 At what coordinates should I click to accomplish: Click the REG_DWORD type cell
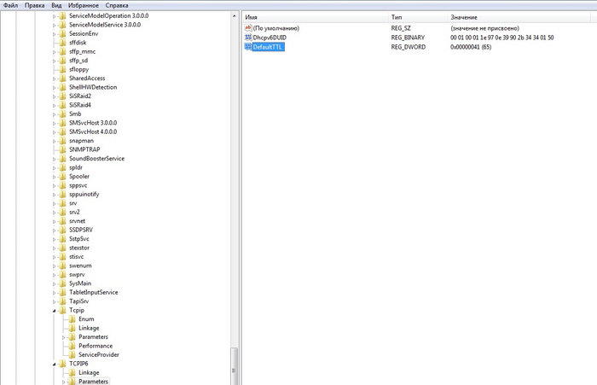tap(409, 47)
